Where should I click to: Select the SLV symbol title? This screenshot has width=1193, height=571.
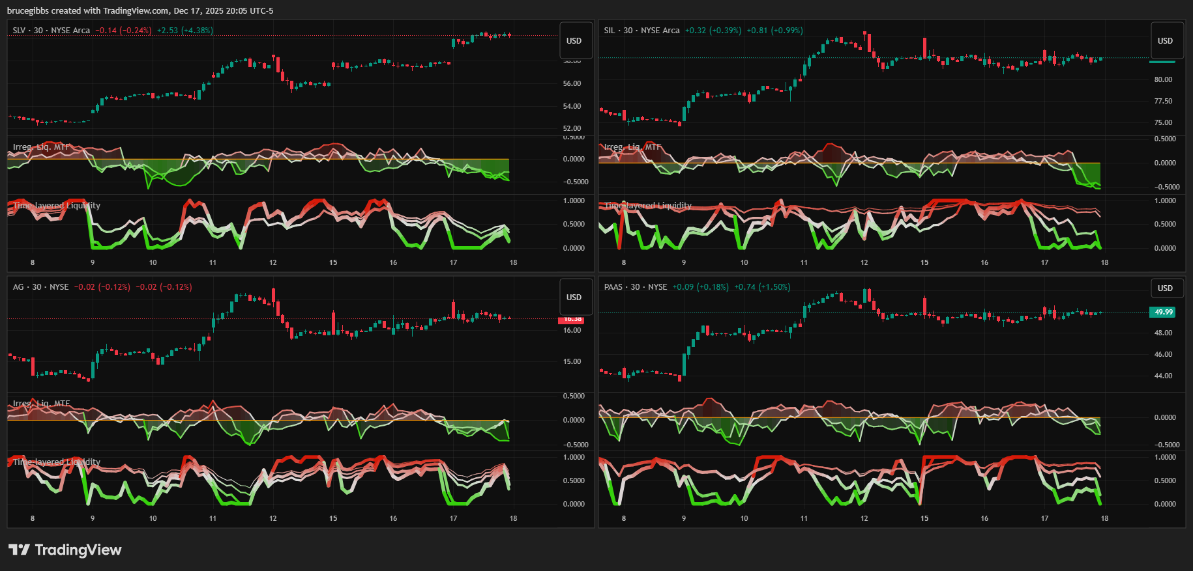point(52,31)
